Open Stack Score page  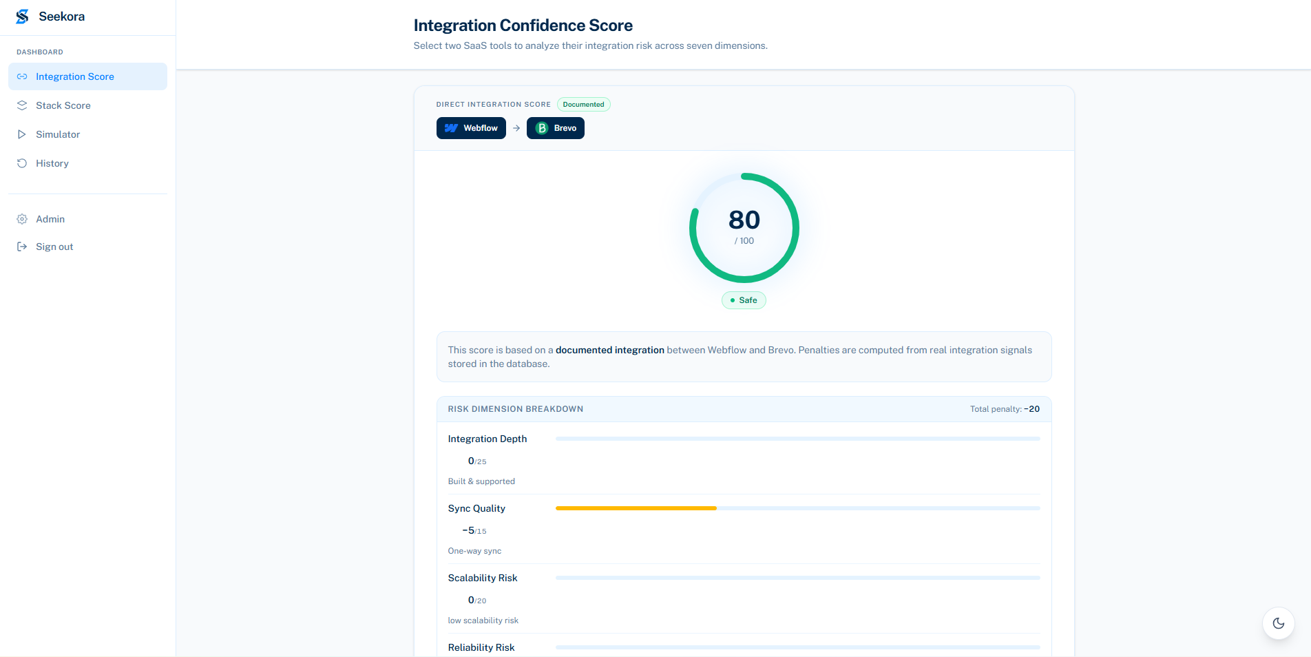click(x=87, y=105)
